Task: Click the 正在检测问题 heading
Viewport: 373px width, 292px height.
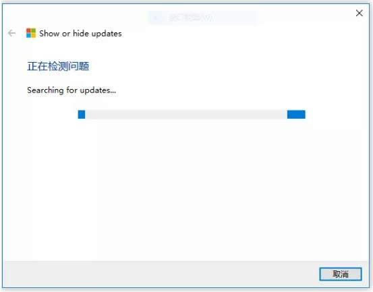Action: coord(58,66)
